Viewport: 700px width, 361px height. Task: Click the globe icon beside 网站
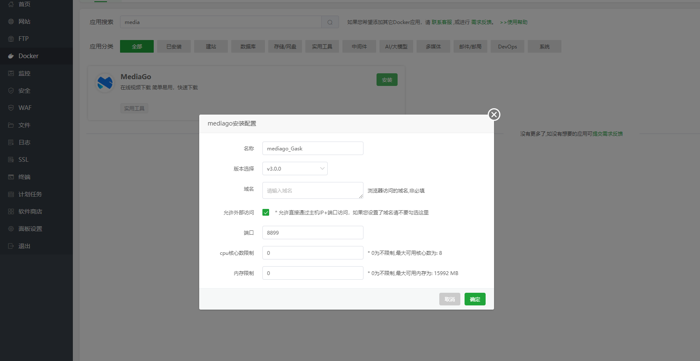tap(11, 21)
